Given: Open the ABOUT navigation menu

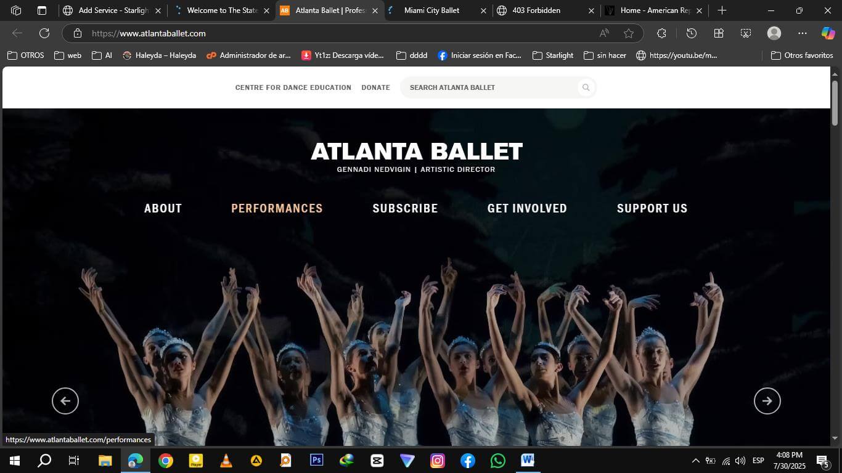Looking at the screenshot, I should coord(163,208).
